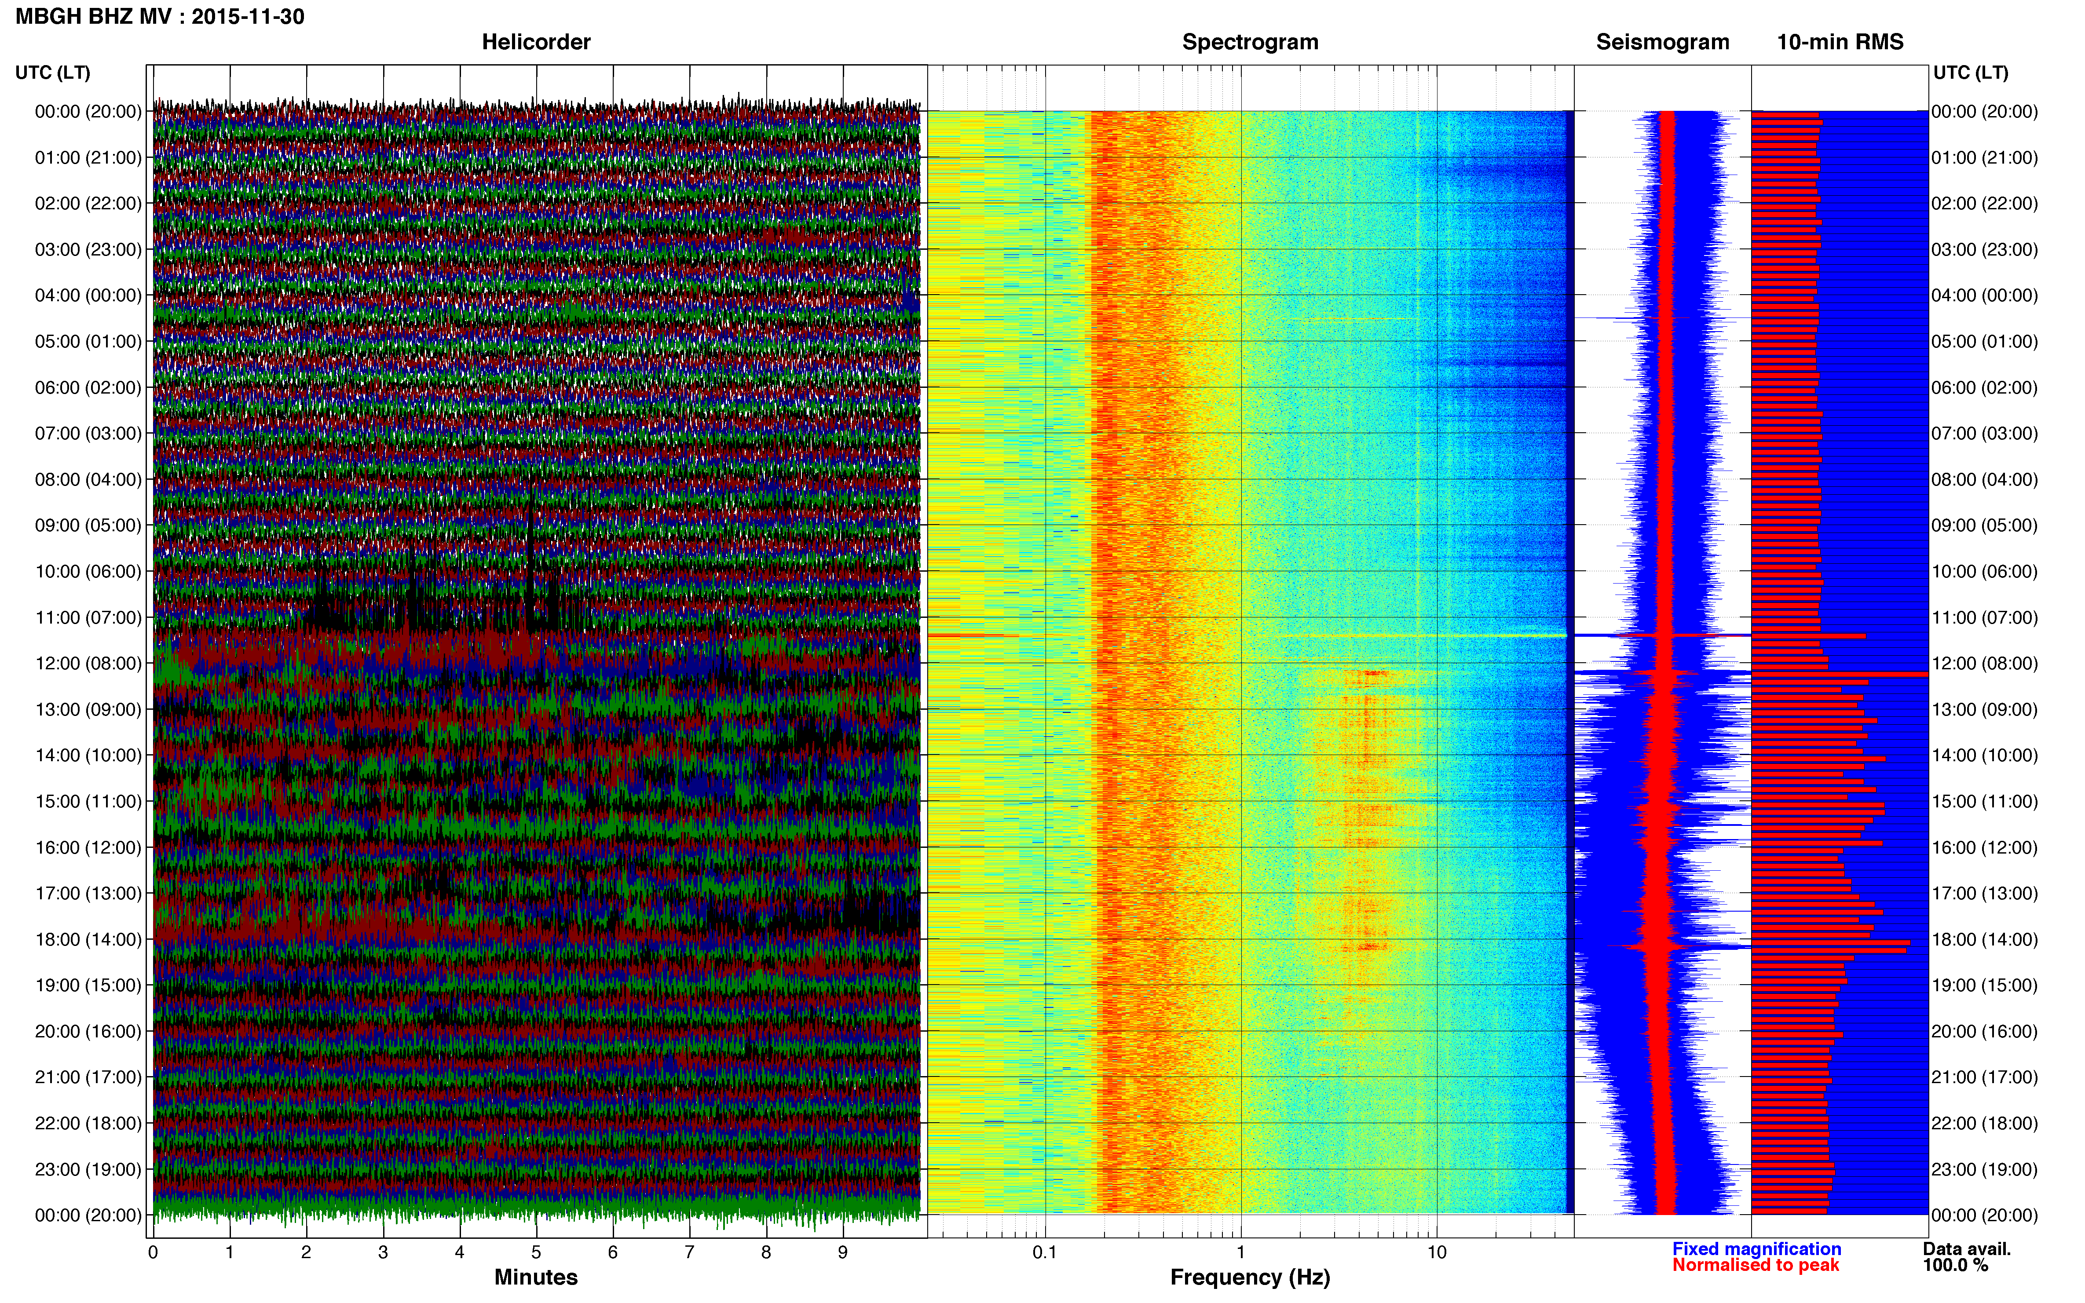Select tick label 5 on the Minutes axis
Screen dimensions: 2085x1303
[536, 1253]
